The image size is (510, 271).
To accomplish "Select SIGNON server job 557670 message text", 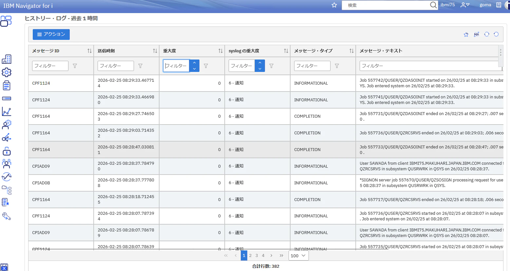I will [x=431, y=183].
